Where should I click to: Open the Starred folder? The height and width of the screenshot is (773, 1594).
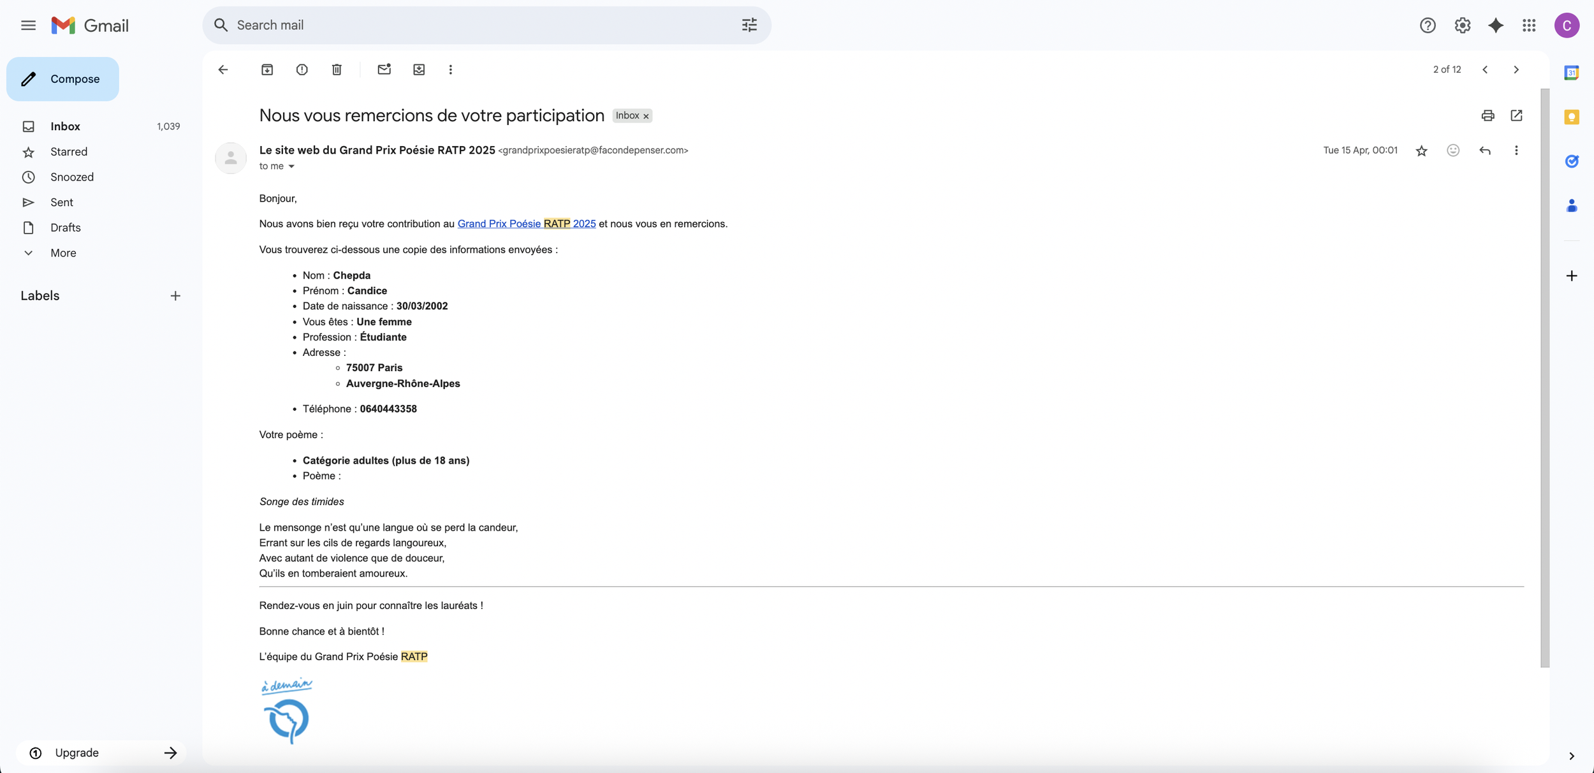(69, 152)
